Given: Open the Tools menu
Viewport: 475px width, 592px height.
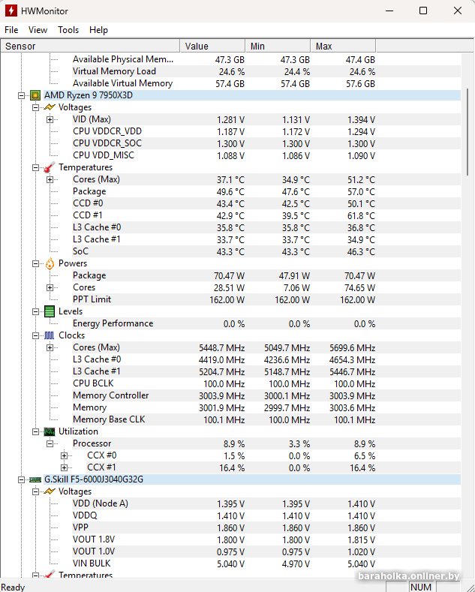Looking at the screenshot, I should point(68,30).
